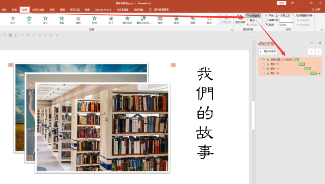Switch to the 幻灯片放映 slide show tab

(x=38, y=9)
